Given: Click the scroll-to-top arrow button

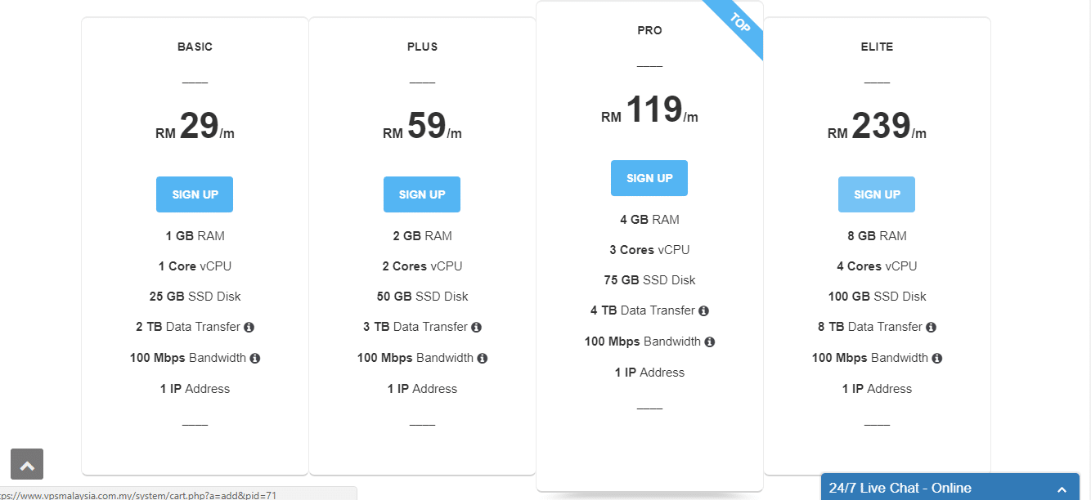Looking at the screenshot, I should click(x=27, y=464).
